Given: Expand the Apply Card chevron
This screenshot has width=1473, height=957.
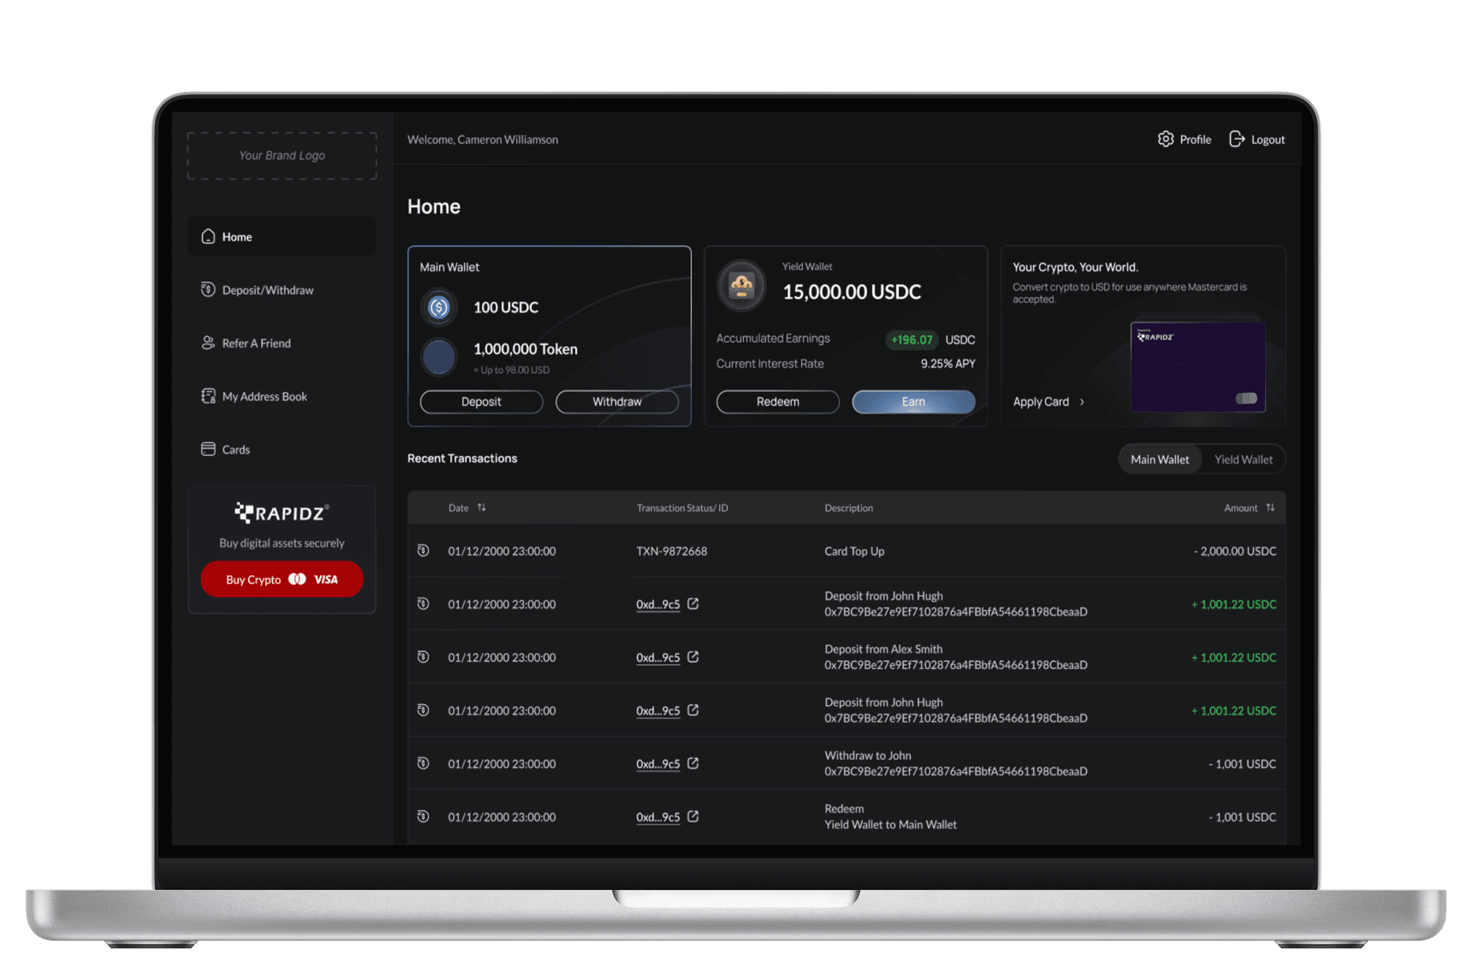Looking at the screenshot, I should pos(1082,402).
